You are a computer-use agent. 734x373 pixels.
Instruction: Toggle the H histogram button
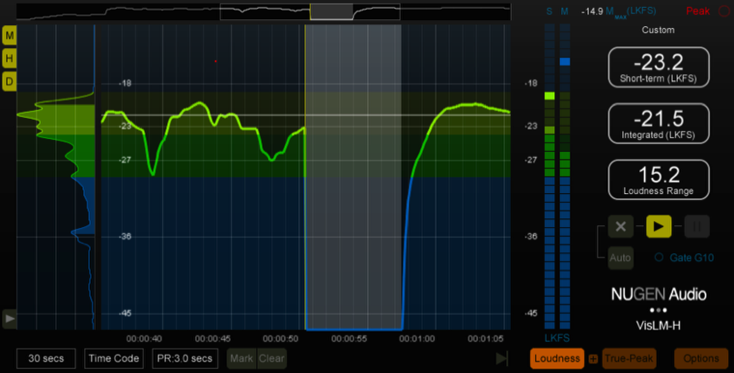[10, 59]
